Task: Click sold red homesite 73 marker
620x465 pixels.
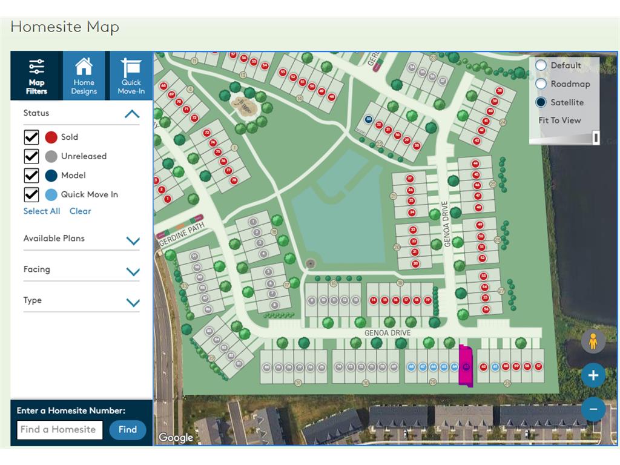Action: 207,133
